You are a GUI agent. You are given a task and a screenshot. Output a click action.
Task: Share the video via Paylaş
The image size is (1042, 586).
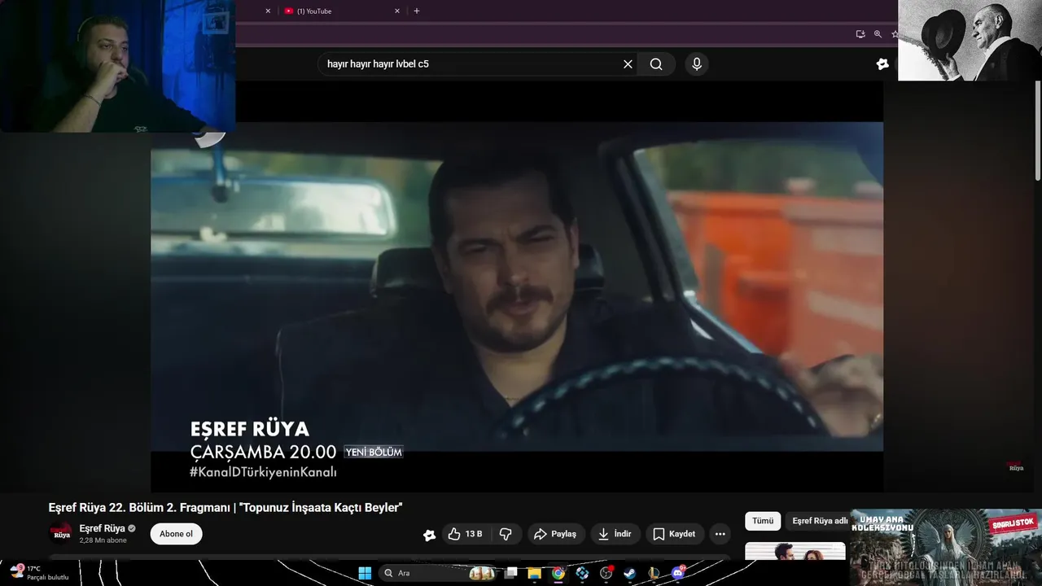[x=555, y=534]
